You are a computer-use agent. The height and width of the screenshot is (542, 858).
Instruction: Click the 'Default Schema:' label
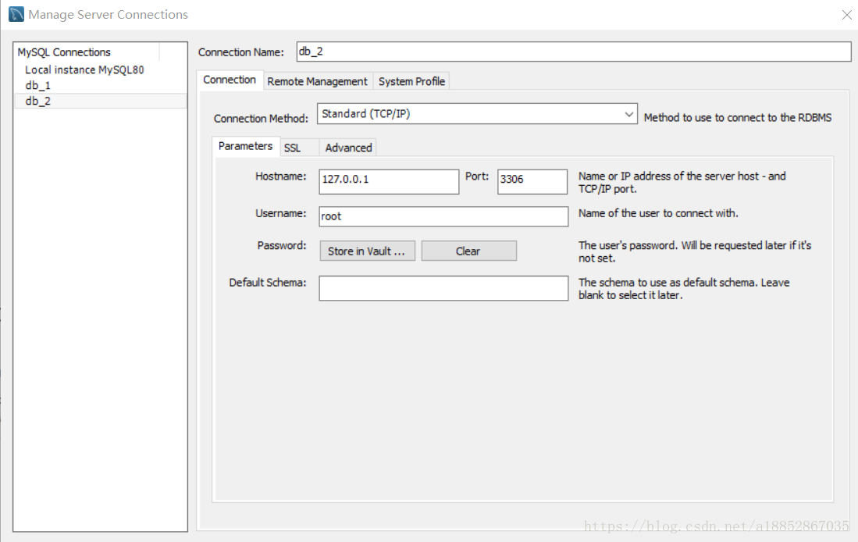(x=268, y=283)
